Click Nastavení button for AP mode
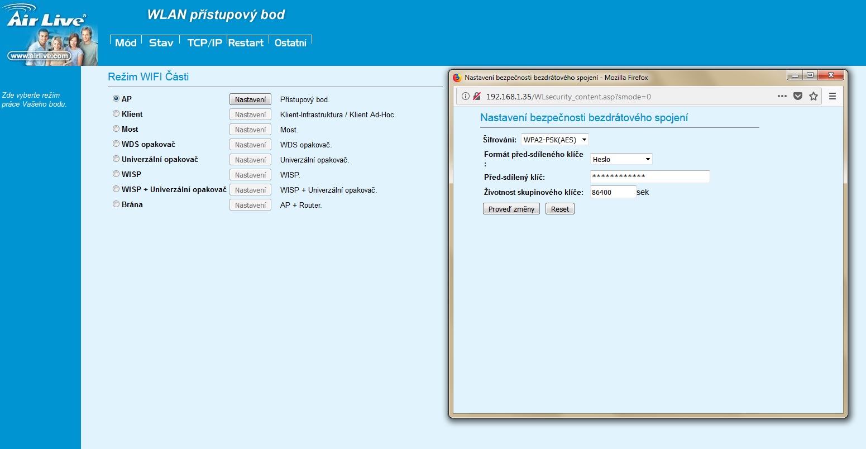This screenshot has width=866, height=449. (x=250, y=99)
